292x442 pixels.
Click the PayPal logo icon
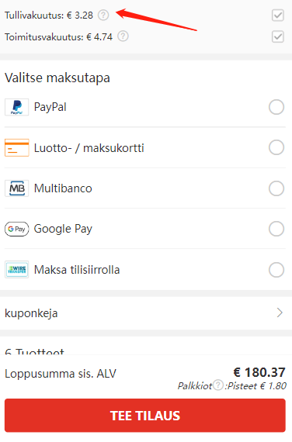pyautogui.click(x=16, y=107)
